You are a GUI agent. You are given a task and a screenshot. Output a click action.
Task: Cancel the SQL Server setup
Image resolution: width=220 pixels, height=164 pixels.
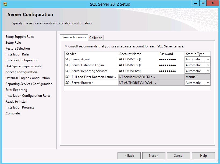pyautogui.click(x=179, y=156)
